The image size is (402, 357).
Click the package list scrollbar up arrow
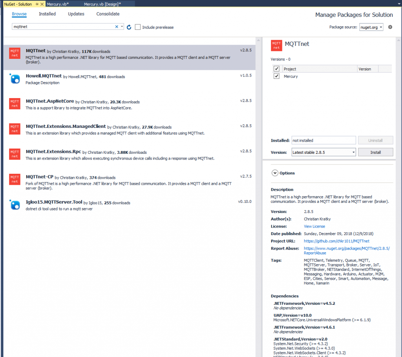[x=258, y=40]
